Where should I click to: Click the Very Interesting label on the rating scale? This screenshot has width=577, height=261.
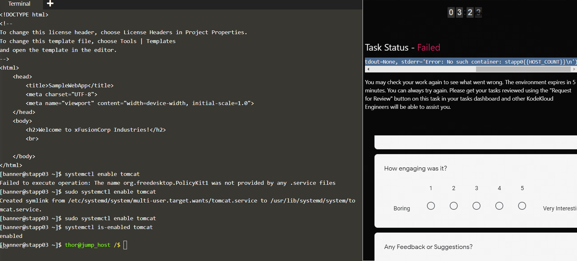click(560, 208)
